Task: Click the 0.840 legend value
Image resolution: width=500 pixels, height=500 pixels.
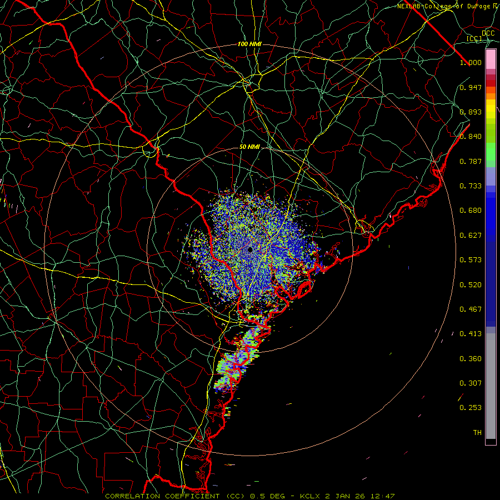Action: coord(471,137)
